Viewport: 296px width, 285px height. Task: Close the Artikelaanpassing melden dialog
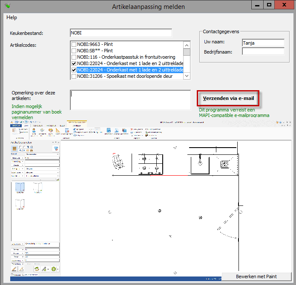[x=284, y=5]
